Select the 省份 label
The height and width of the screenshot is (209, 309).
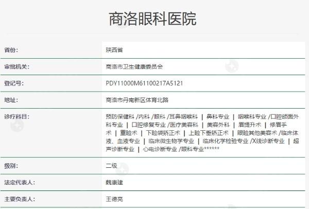(11, 50)
